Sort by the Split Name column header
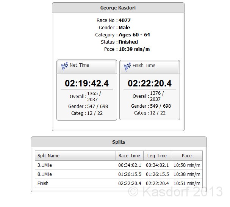 pyautogui.click(x=75, y=156)
